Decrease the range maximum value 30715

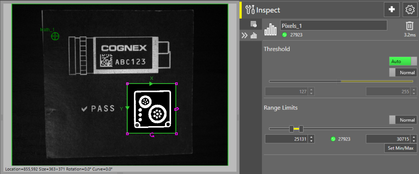[x=414, y=141]
